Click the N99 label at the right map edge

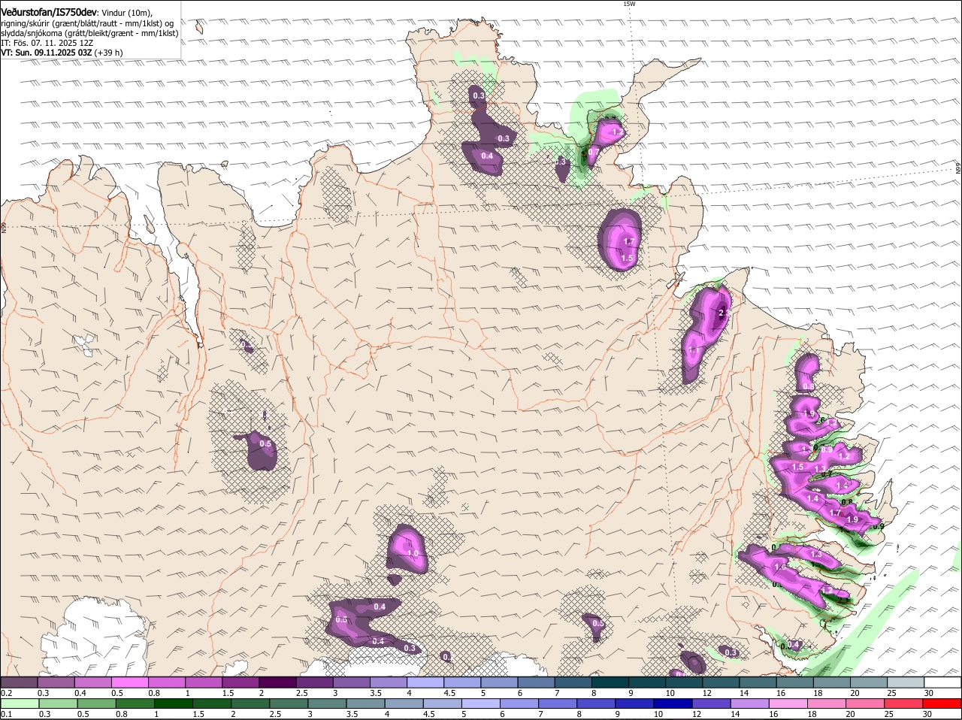(x=958, y=169)
